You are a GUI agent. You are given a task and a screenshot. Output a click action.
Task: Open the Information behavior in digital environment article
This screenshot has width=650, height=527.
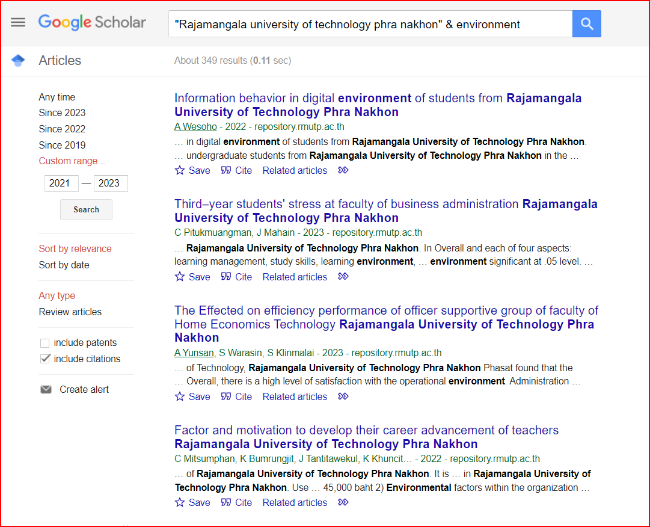[378, 105]
